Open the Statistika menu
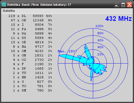 tap(8, 11)
